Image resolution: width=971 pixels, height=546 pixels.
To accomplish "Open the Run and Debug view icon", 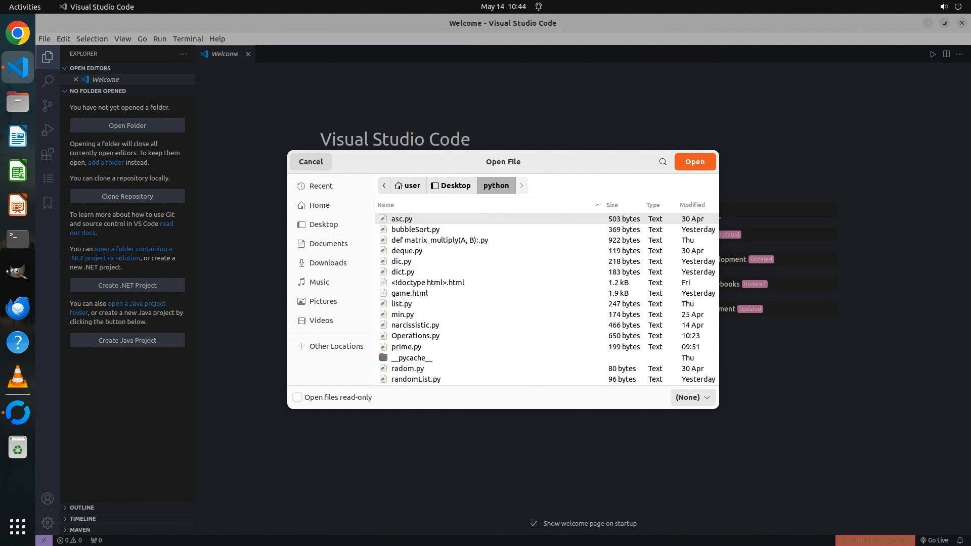I will tap(48, 130).
